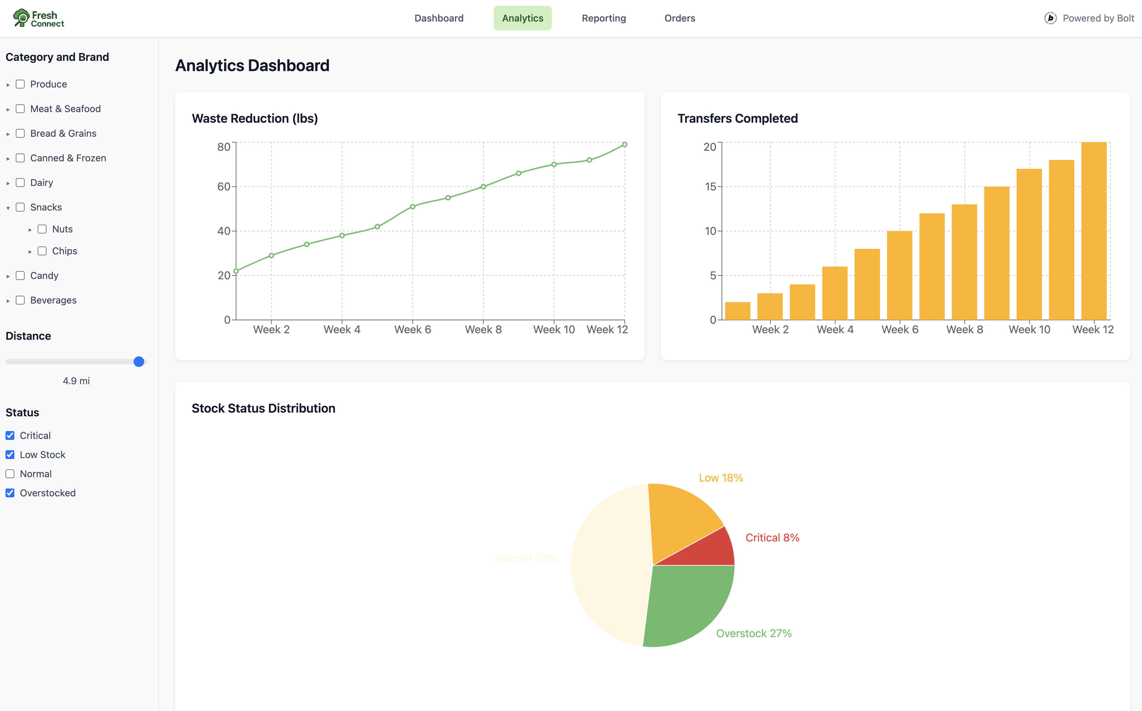Toggle the Chips subcategory checkbox
Viewport: 1142px width, 711px height.
(x=42, y=251)
